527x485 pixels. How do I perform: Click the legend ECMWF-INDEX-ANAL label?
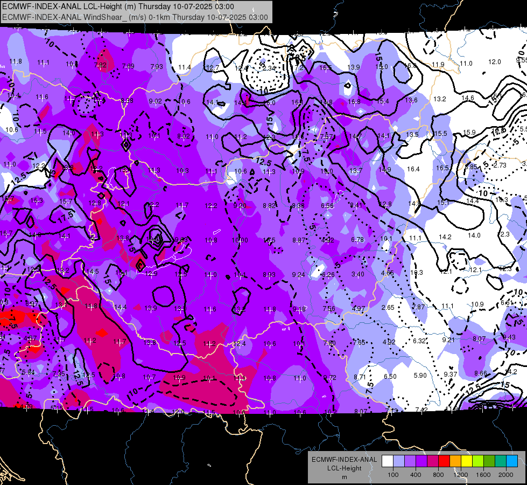pyautogui.click(x=344, y=460)
